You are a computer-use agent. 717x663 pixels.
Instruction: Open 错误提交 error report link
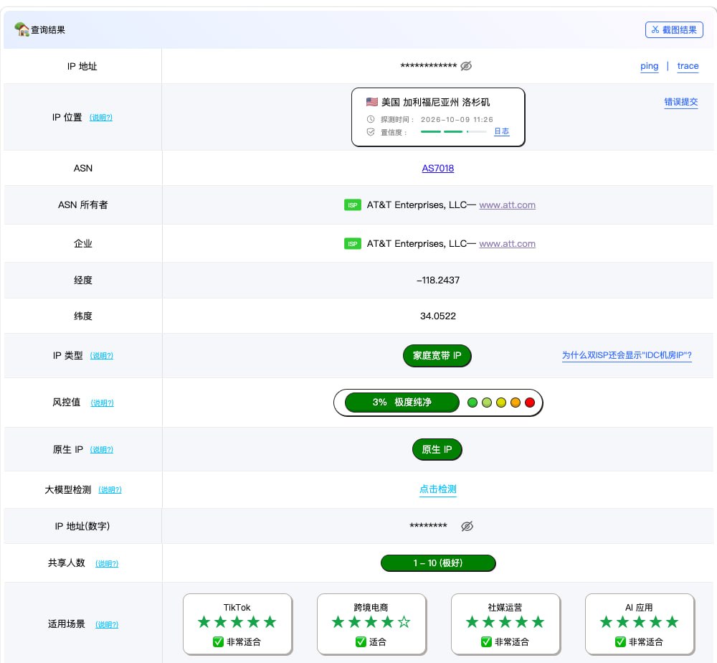pos(681,102)
